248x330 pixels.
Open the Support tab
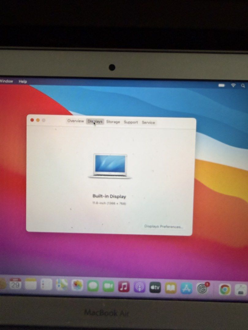131,122
